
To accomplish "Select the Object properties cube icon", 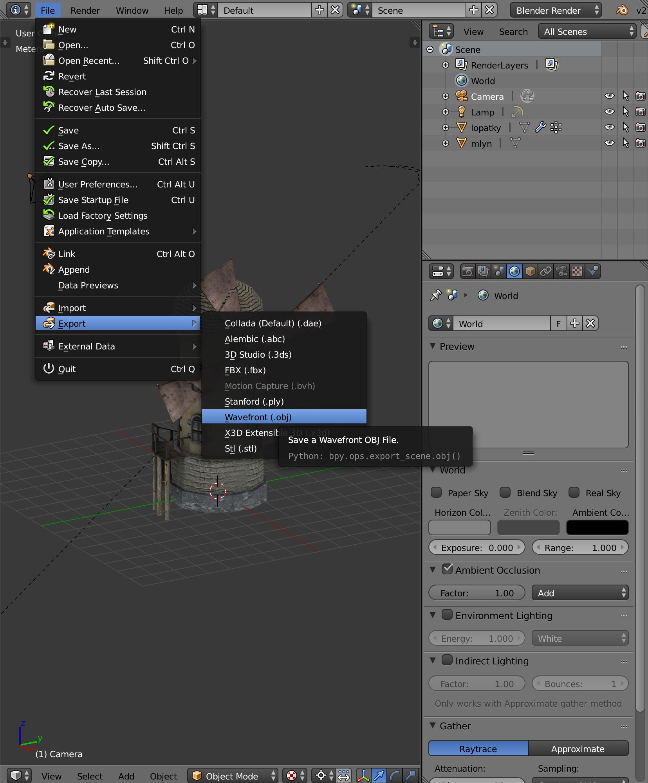I will [530, 271].
